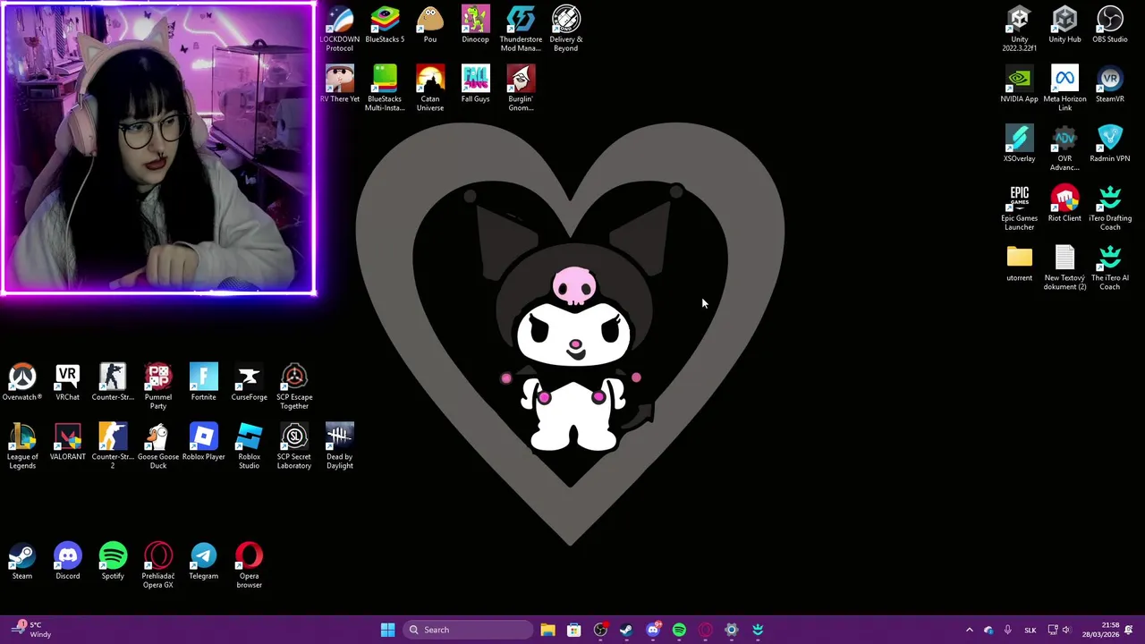
Task: Select the Goose Goose Duck icon
Action: click(158, 446)
